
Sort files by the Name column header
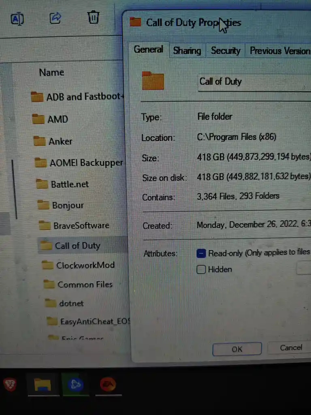pyautogui.click(x=51, y=72)
